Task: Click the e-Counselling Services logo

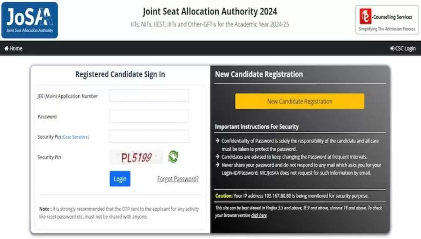Action: [x=386, y=20]
